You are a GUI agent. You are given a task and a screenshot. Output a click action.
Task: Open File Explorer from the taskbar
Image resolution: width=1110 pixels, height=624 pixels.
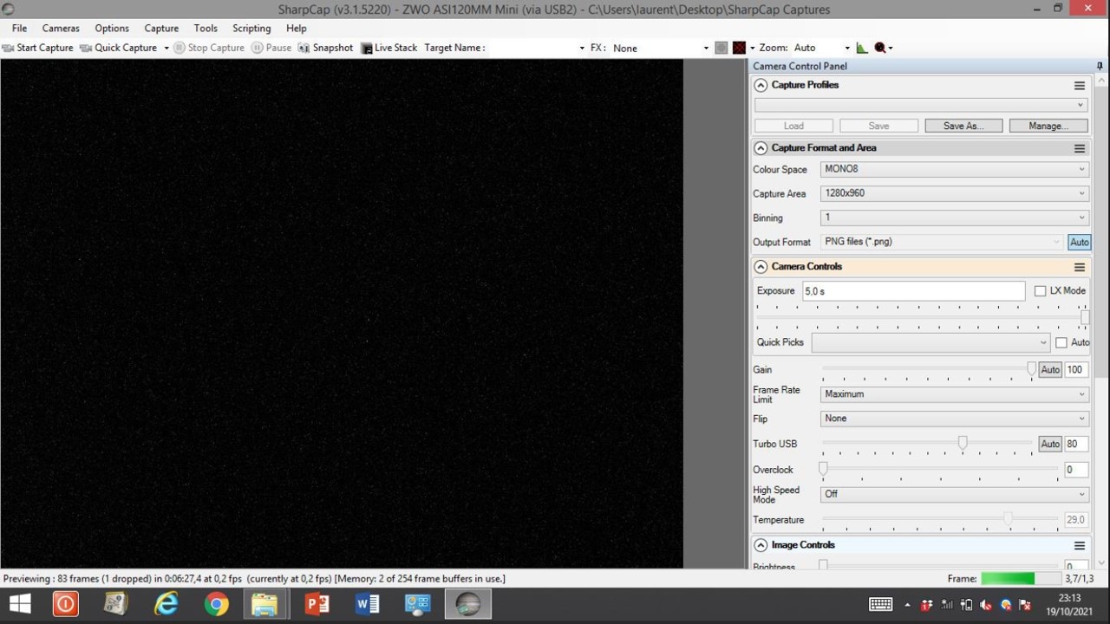[x=265, y=604]
